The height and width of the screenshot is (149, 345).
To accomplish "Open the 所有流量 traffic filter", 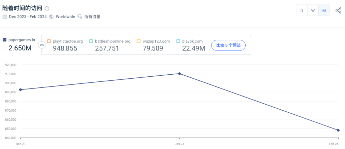I will (x=92, y=17).
